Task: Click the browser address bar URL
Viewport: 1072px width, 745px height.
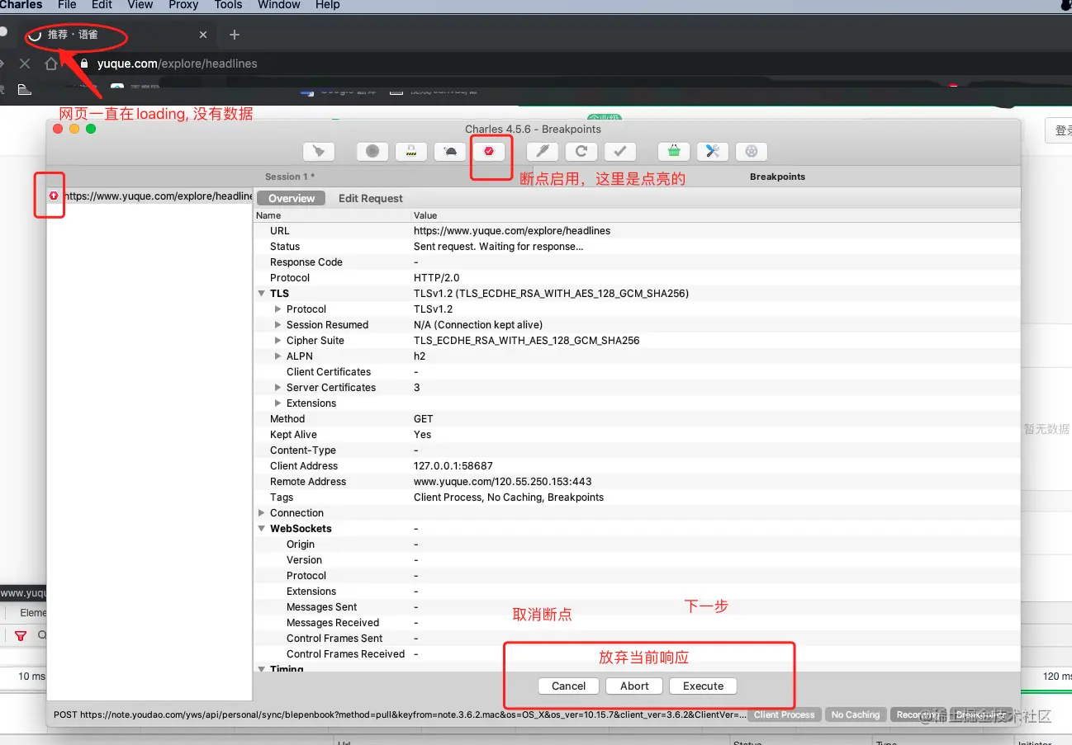Action: [178, 64]
